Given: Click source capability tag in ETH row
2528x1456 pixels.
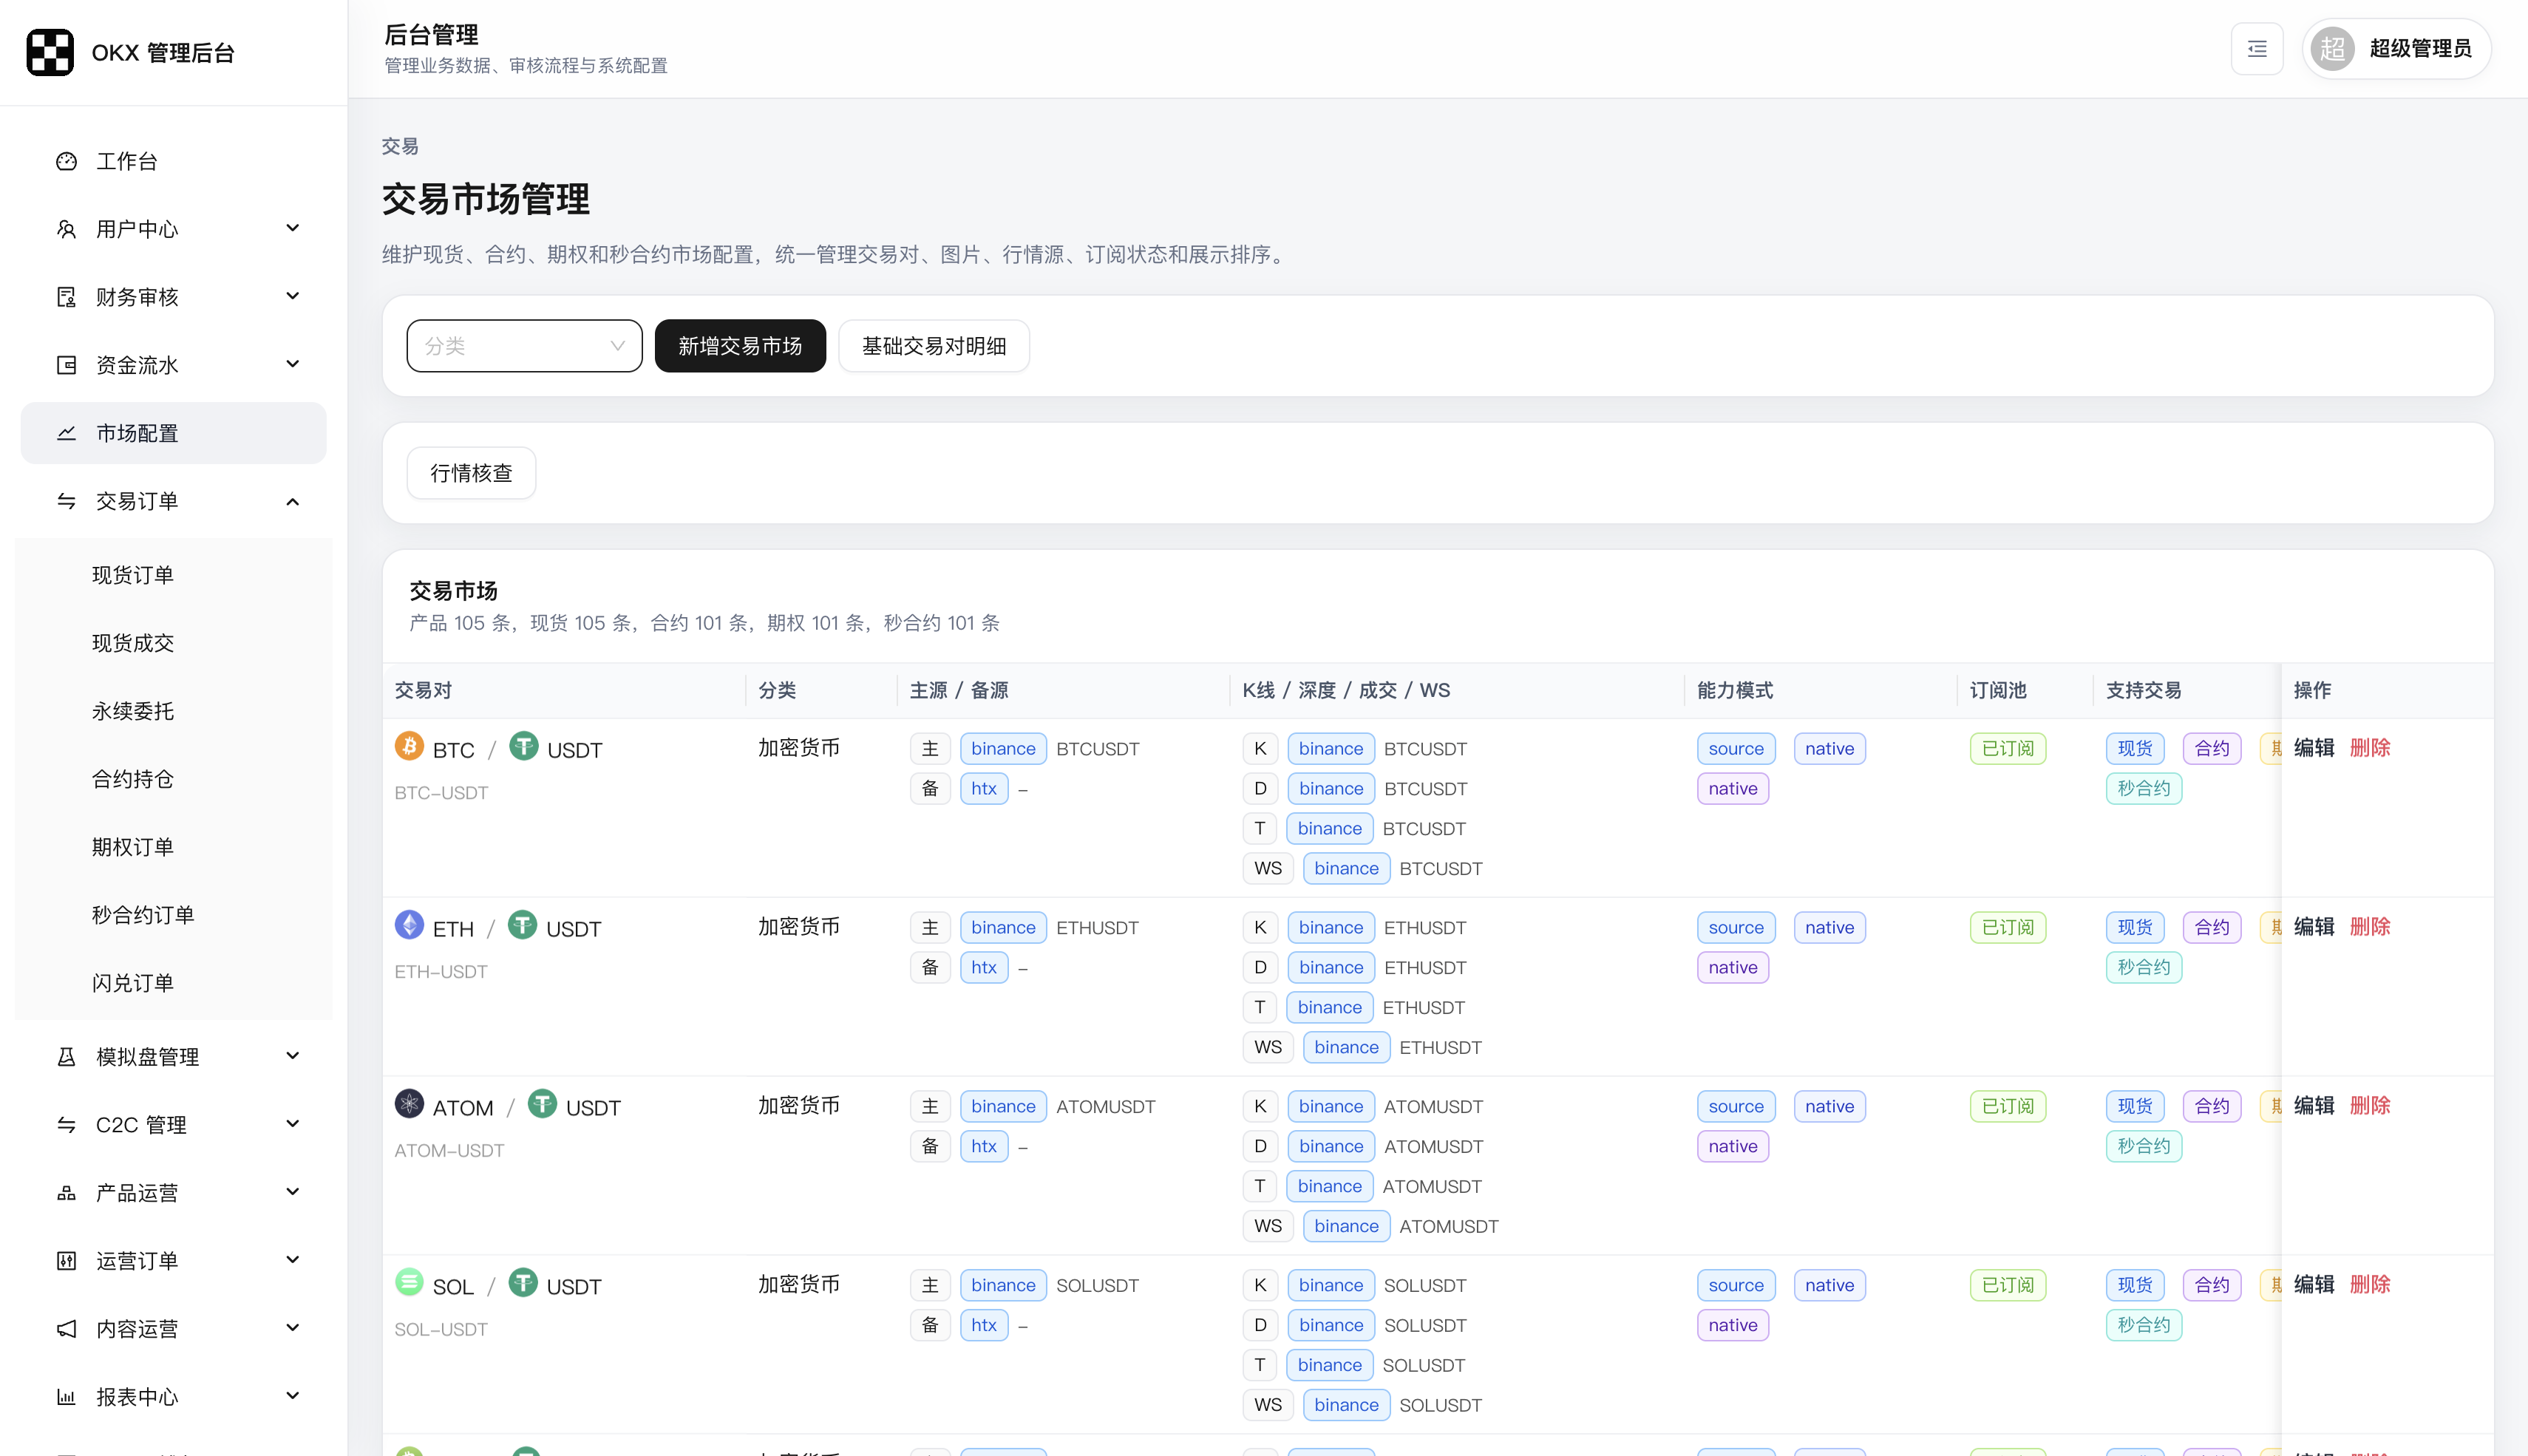Looking at the screenshot, I should [x=1735, y=928].
